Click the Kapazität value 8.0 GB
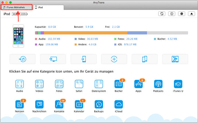 tap(52, 27)
